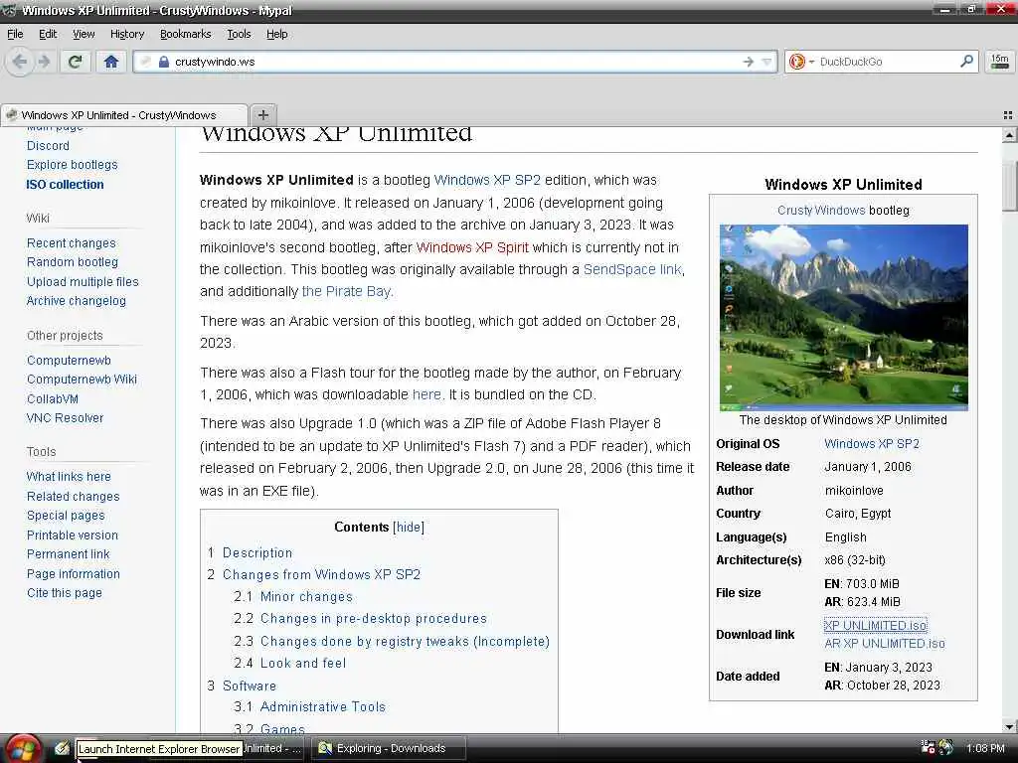Jump to 2.4 Look and feel section
This screenshot has width=1018, height=763.
click(x=302, y=663)
